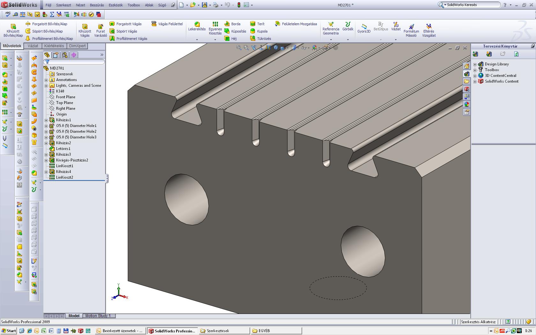Click the Windows Start button
Viewport: 536px width, 335px height.
(9, 331)
